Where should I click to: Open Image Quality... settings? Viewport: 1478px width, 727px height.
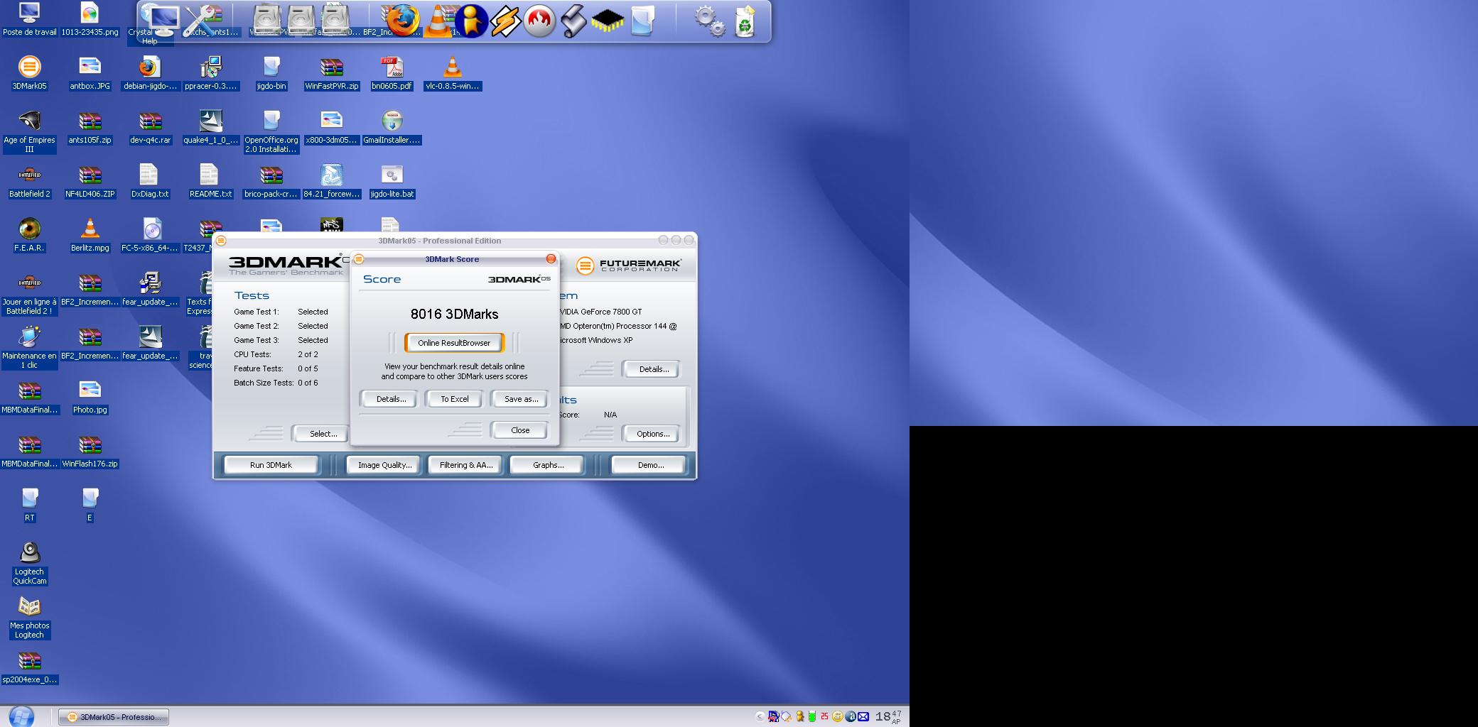coord(384,465)
